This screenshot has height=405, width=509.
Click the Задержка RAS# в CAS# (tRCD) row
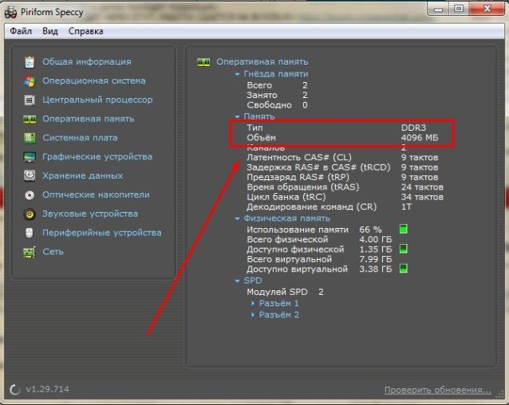(342, 167)
